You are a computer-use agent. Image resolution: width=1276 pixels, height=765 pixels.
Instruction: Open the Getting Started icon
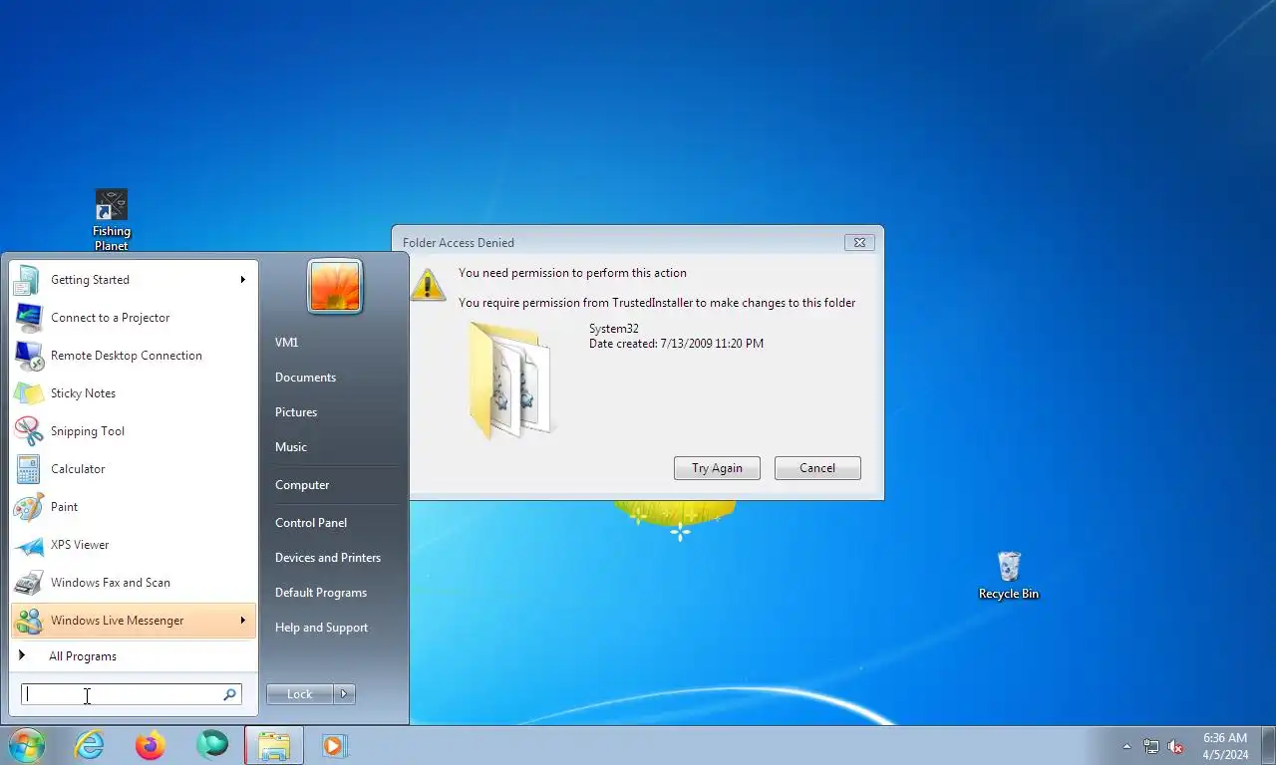pyautogui.click(x=28, y=280)
